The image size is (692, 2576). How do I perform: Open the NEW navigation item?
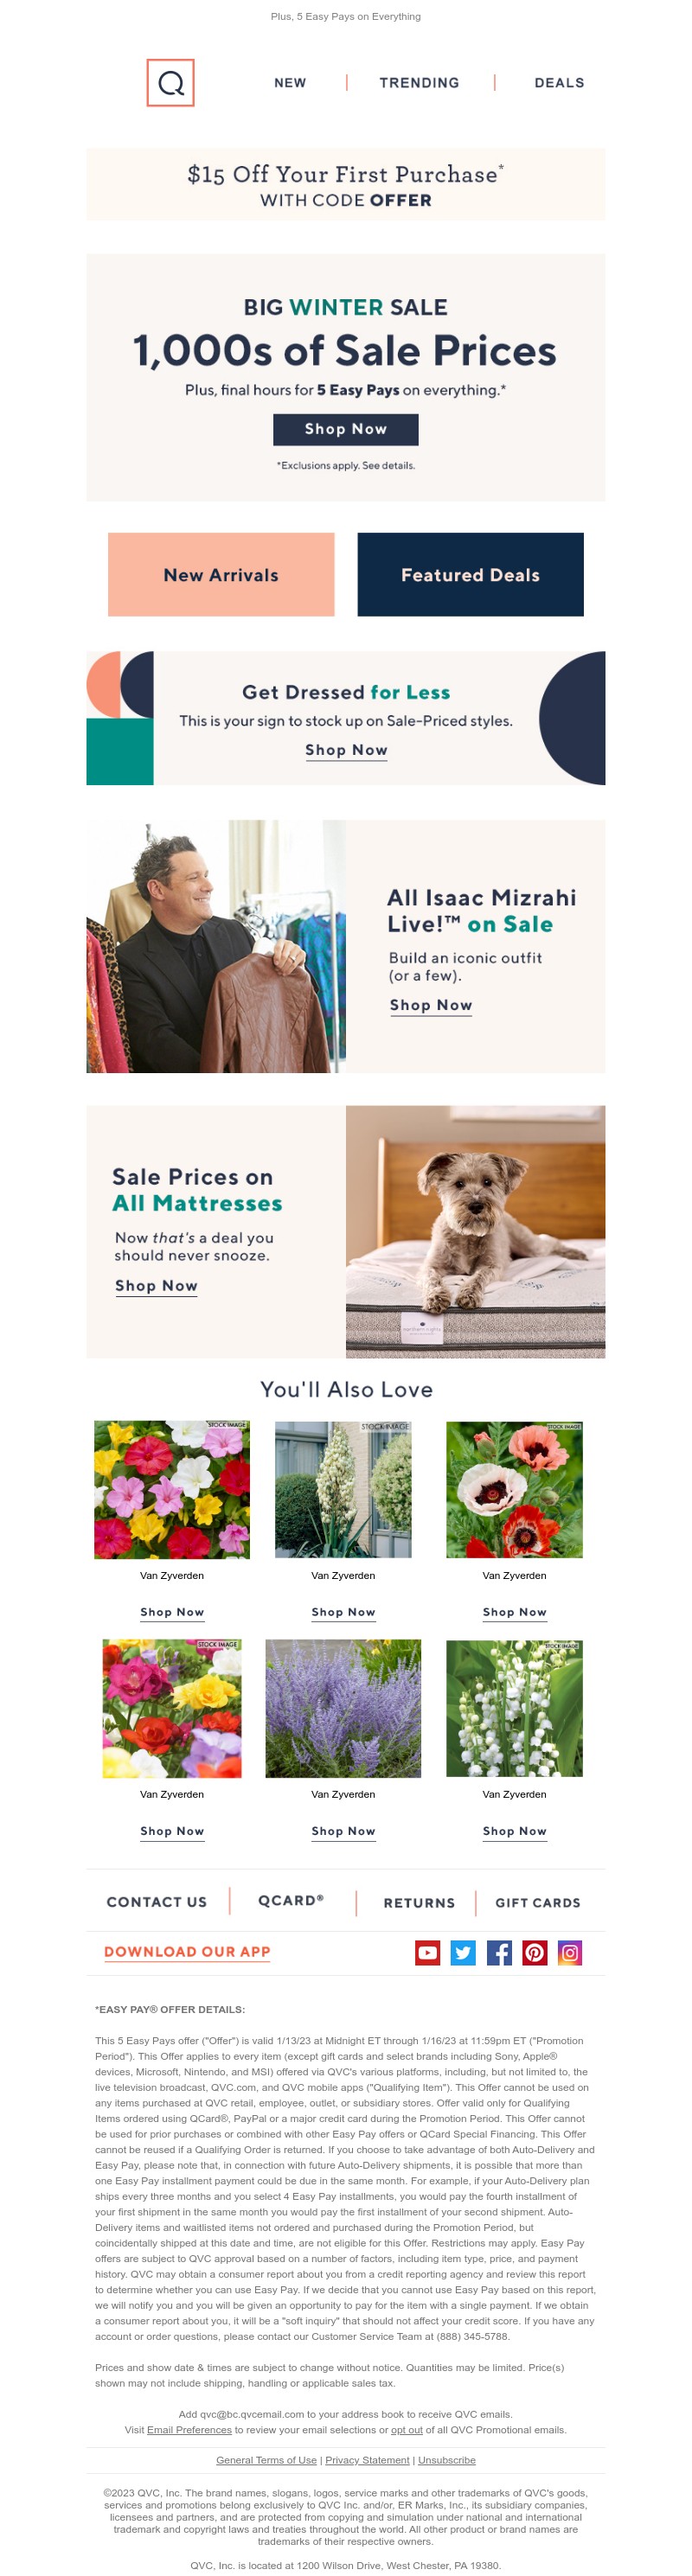click(290, 83)
